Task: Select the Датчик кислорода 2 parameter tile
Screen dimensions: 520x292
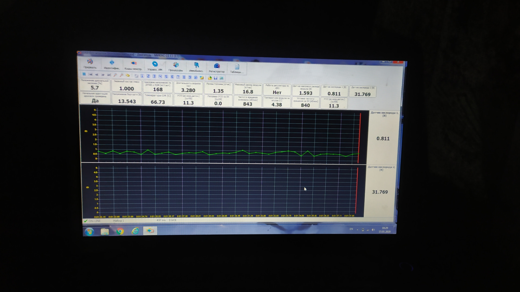Action: (x=362, y=92)
